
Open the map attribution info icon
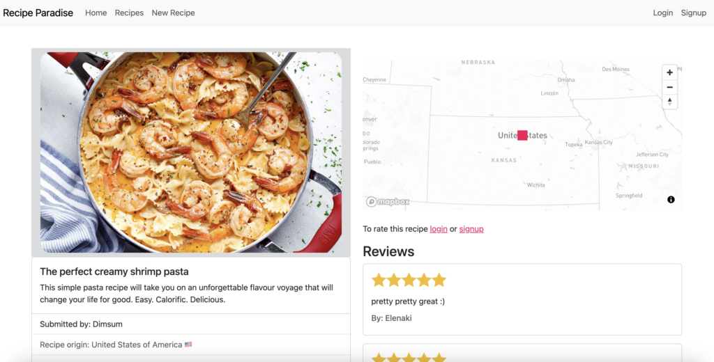pyautogui.click(x=671, y=200)
